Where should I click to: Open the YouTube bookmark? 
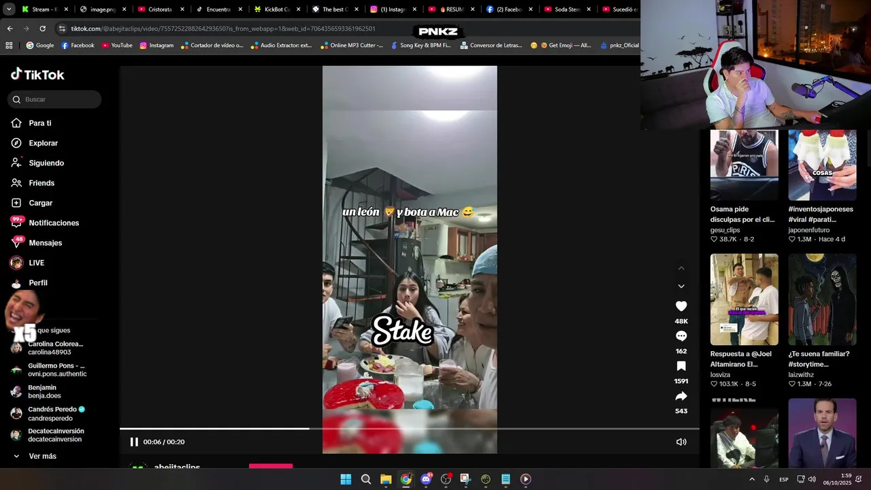click(x=117, y=46)
